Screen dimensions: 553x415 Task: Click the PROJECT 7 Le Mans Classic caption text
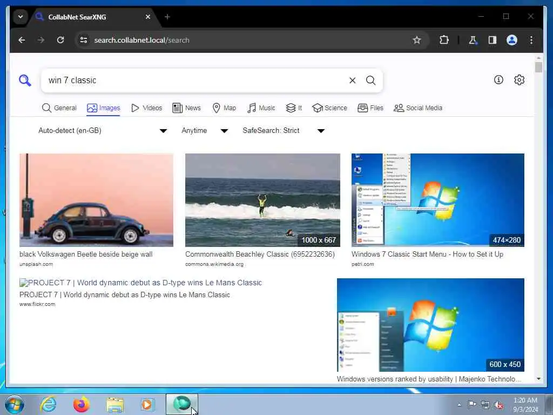point(125,294)
